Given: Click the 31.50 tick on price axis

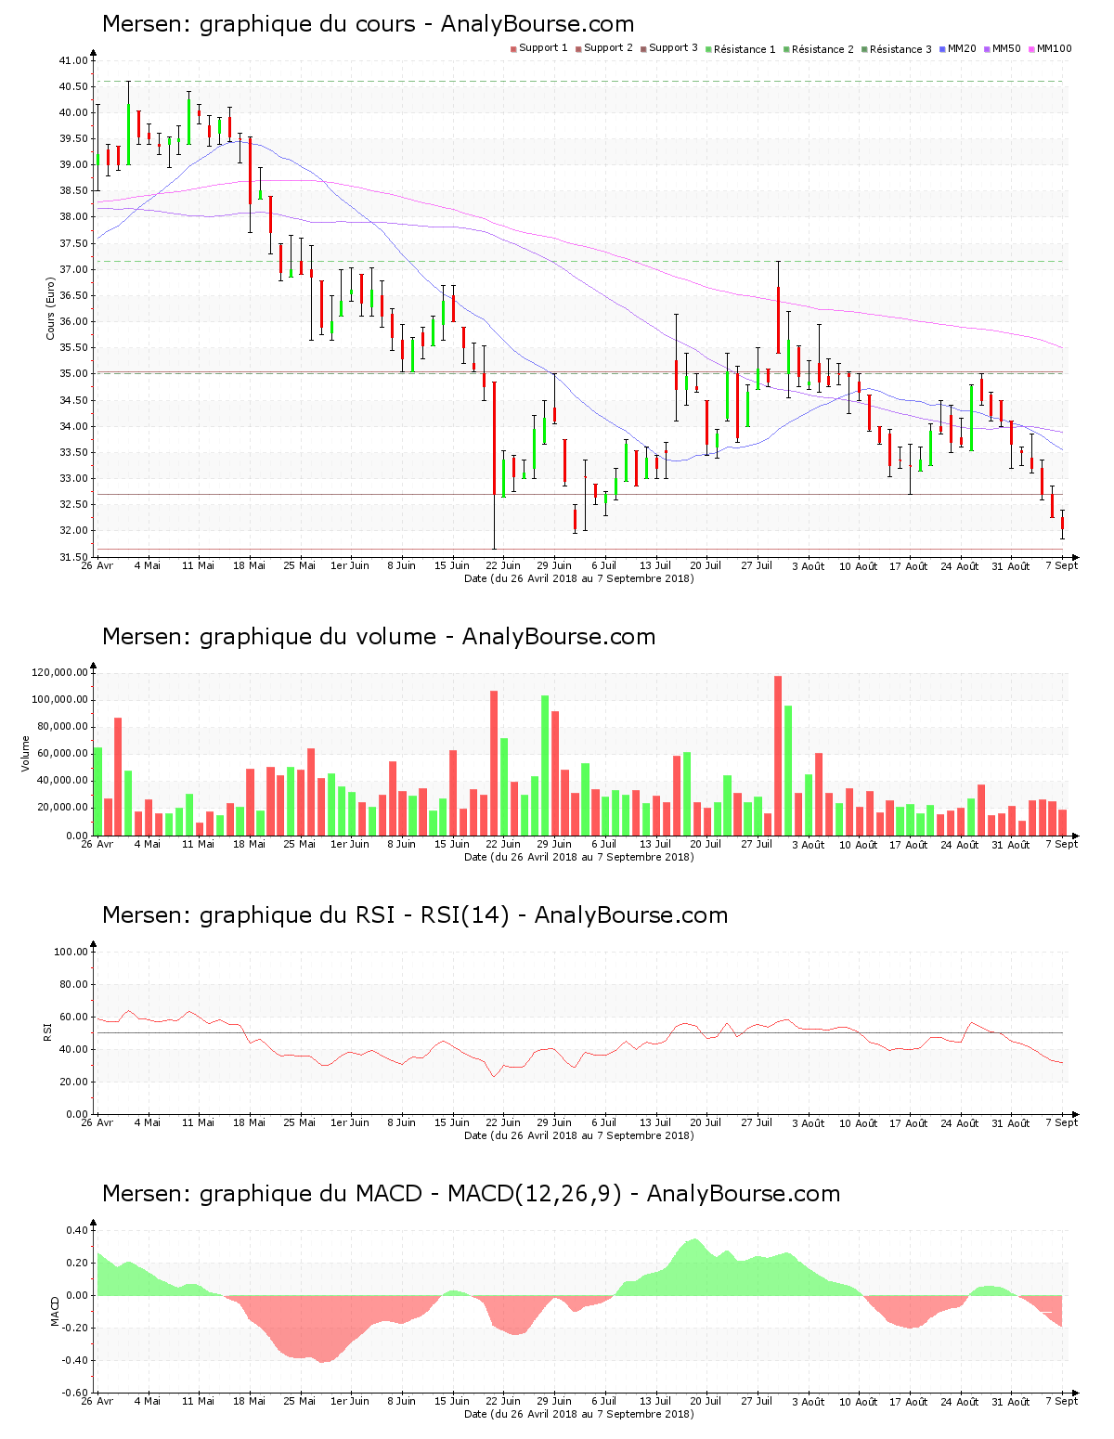Looking at the screenshot, I should [x=73, y=557].
